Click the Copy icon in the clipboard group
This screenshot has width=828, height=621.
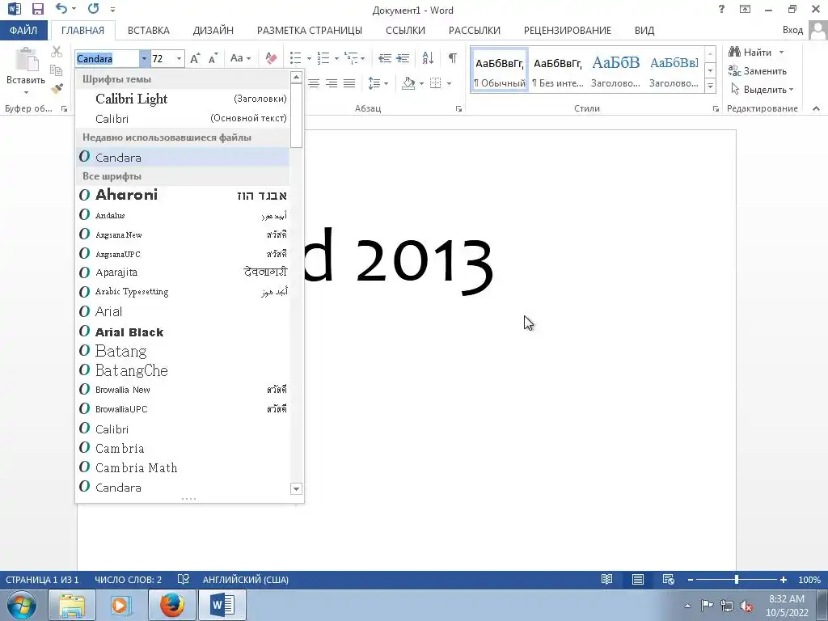[56, 70]
